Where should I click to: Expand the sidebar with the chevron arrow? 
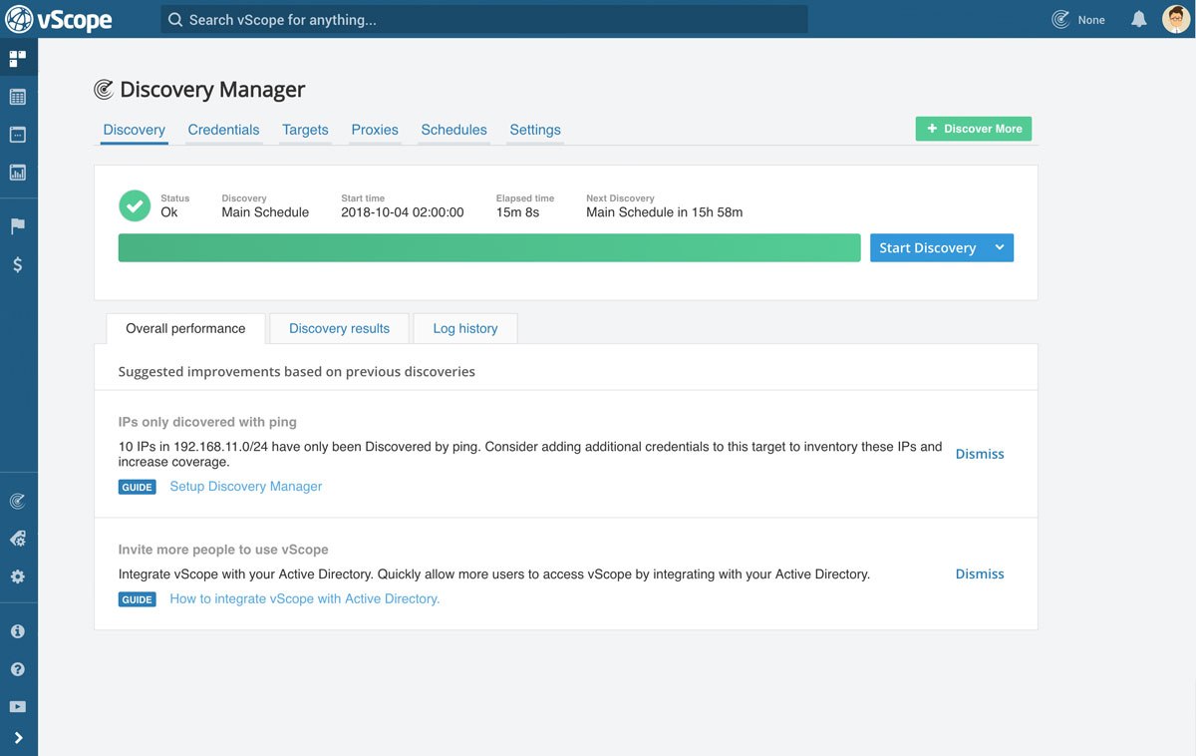(18, 738)
